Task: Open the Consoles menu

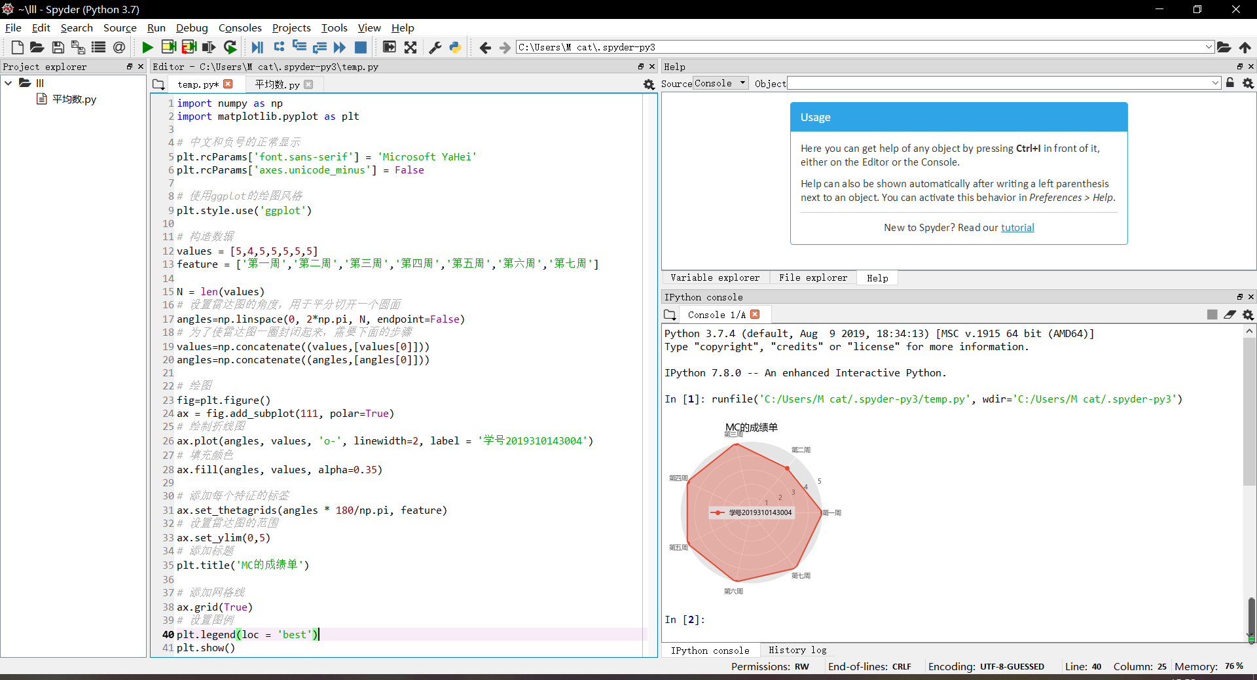Action: pyautogui.click(x=240, y=27)
